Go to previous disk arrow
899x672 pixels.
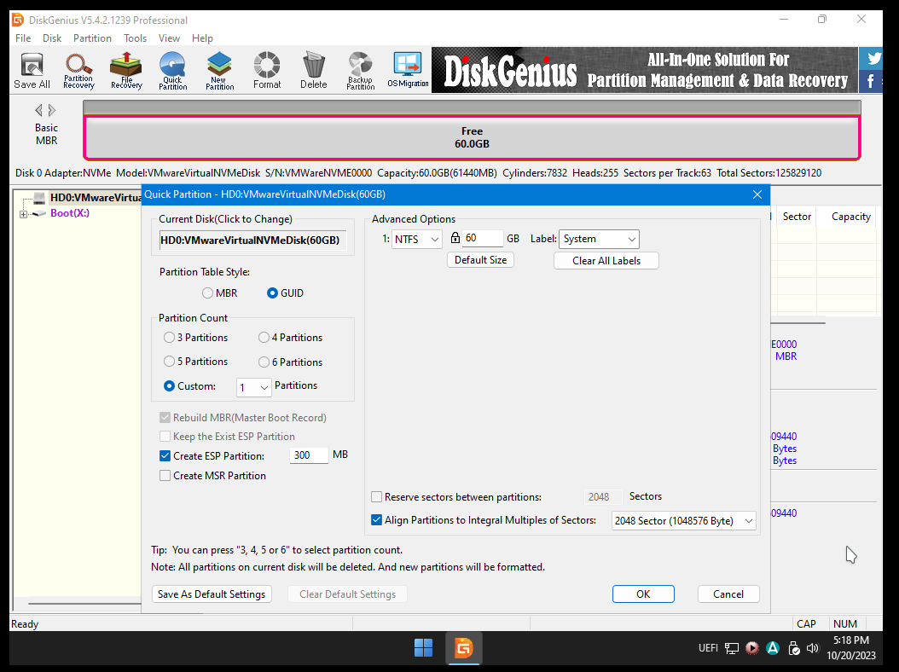click(x=38, y=109)
